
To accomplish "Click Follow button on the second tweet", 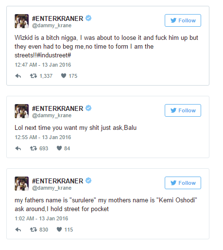I will [x=183, y=110].
